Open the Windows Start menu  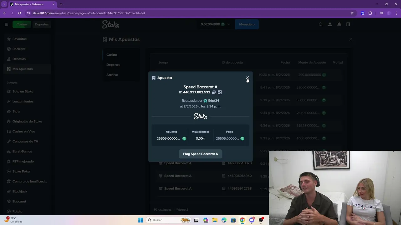140,220
